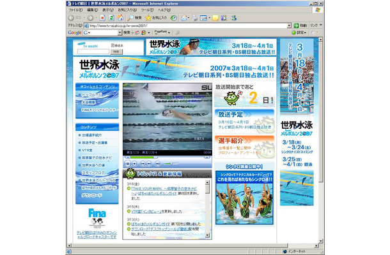Open the スタッフブログ contents link
This screenshot has width=390, height=255.
[93, 173]
